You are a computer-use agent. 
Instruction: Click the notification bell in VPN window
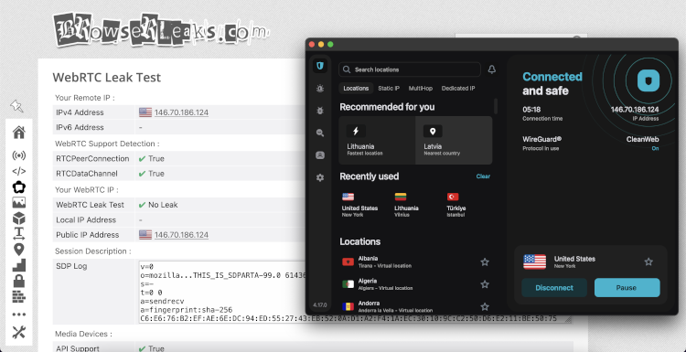492,69
